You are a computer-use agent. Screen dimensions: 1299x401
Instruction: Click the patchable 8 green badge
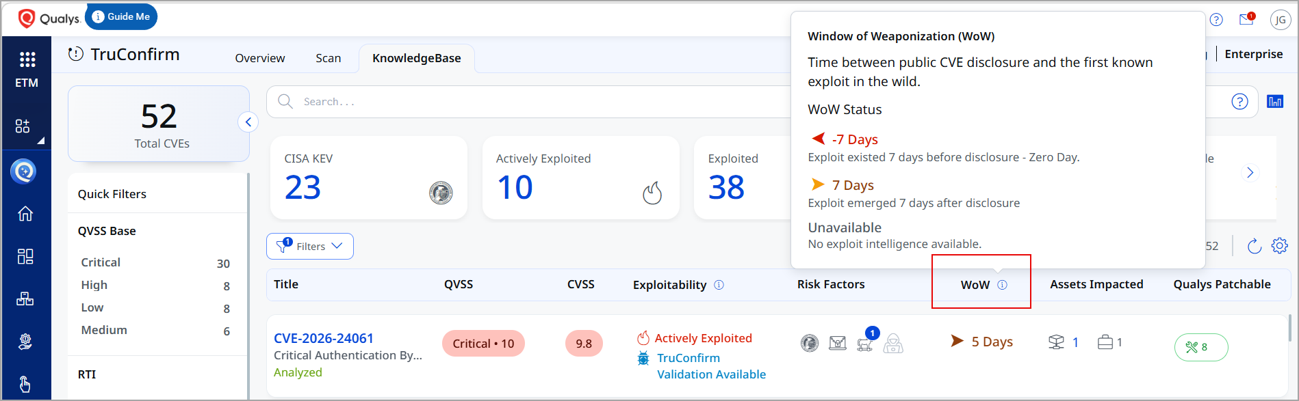[1201, 347]
